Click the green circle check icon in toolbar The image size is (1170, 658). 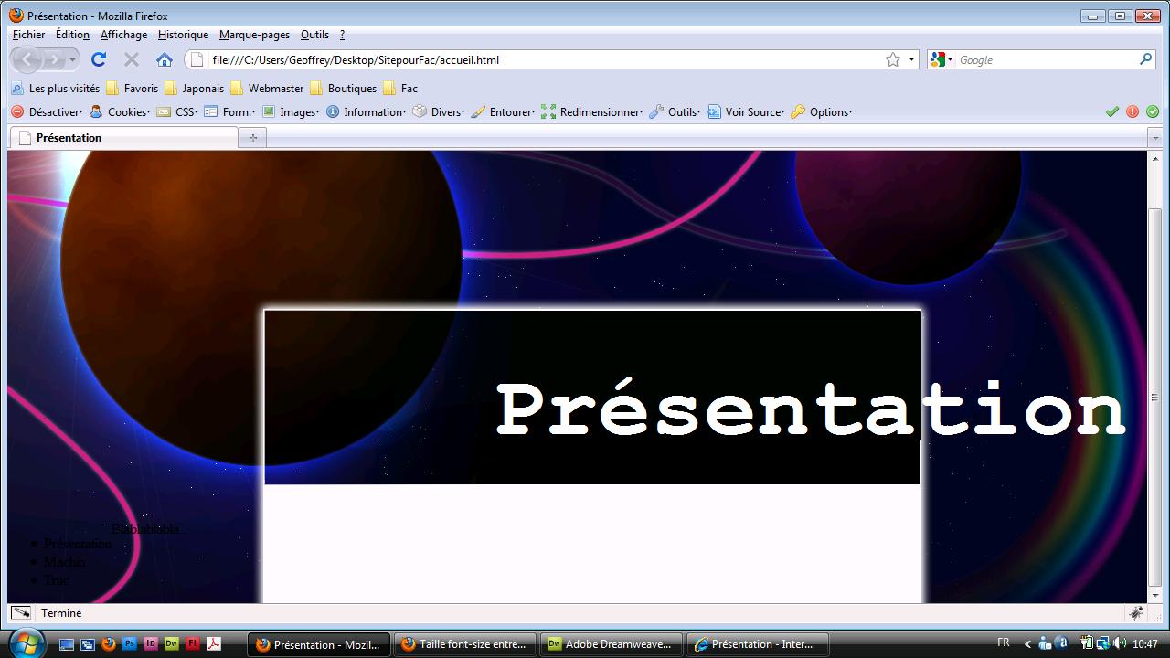(1153, 111)
